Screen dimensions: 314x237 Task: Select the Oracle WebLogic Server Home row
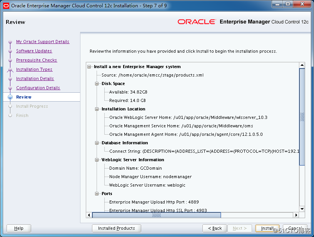tap(188, 117)
